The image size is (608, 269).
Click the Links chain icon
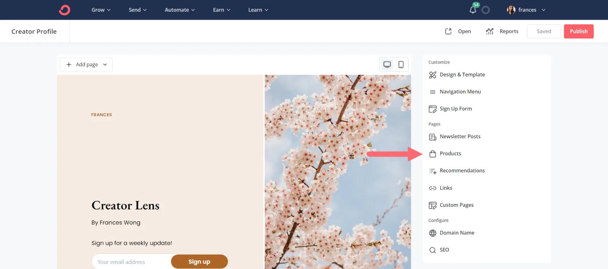[432, 188]
